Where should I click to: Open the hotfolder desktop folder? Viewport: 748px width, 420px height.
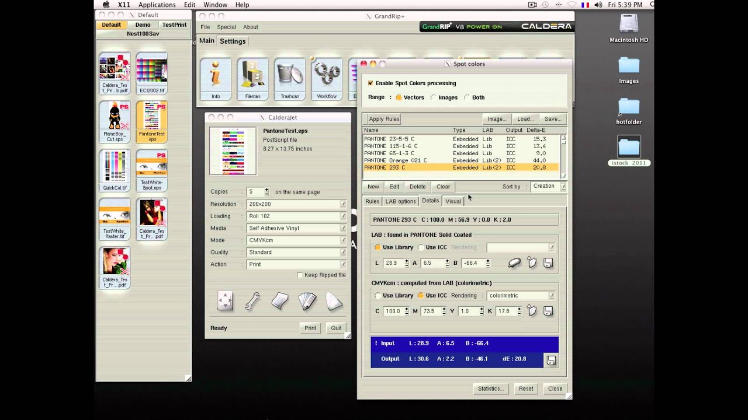[629, 111]
